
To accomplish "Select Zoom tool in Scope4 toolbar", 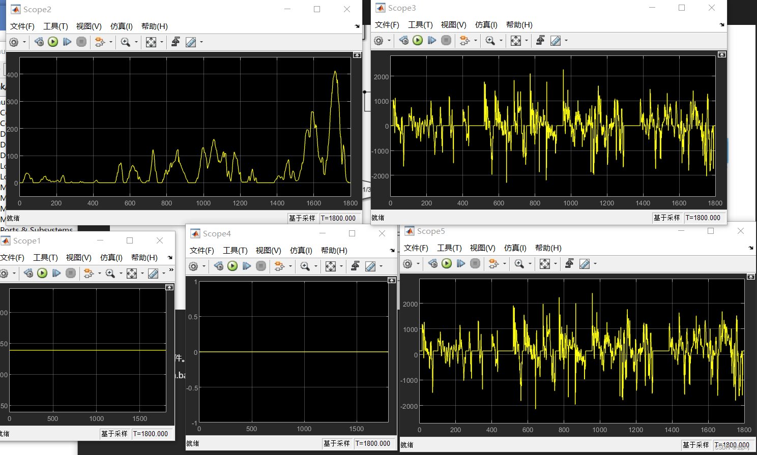I will tap(305, 266).
